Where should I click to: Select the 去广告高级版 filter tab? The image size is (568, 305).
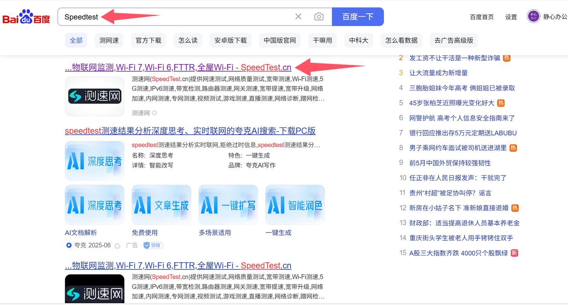coord(454,40)
